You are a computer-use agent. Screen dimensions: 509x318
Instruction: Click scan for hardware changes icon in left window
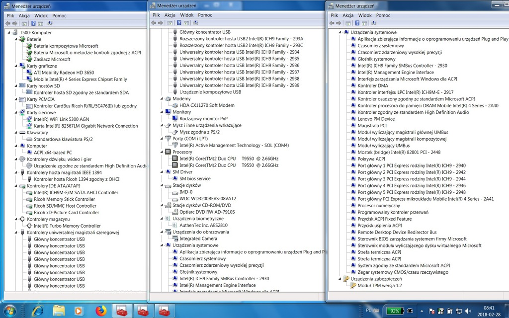(x=50, y=23)
